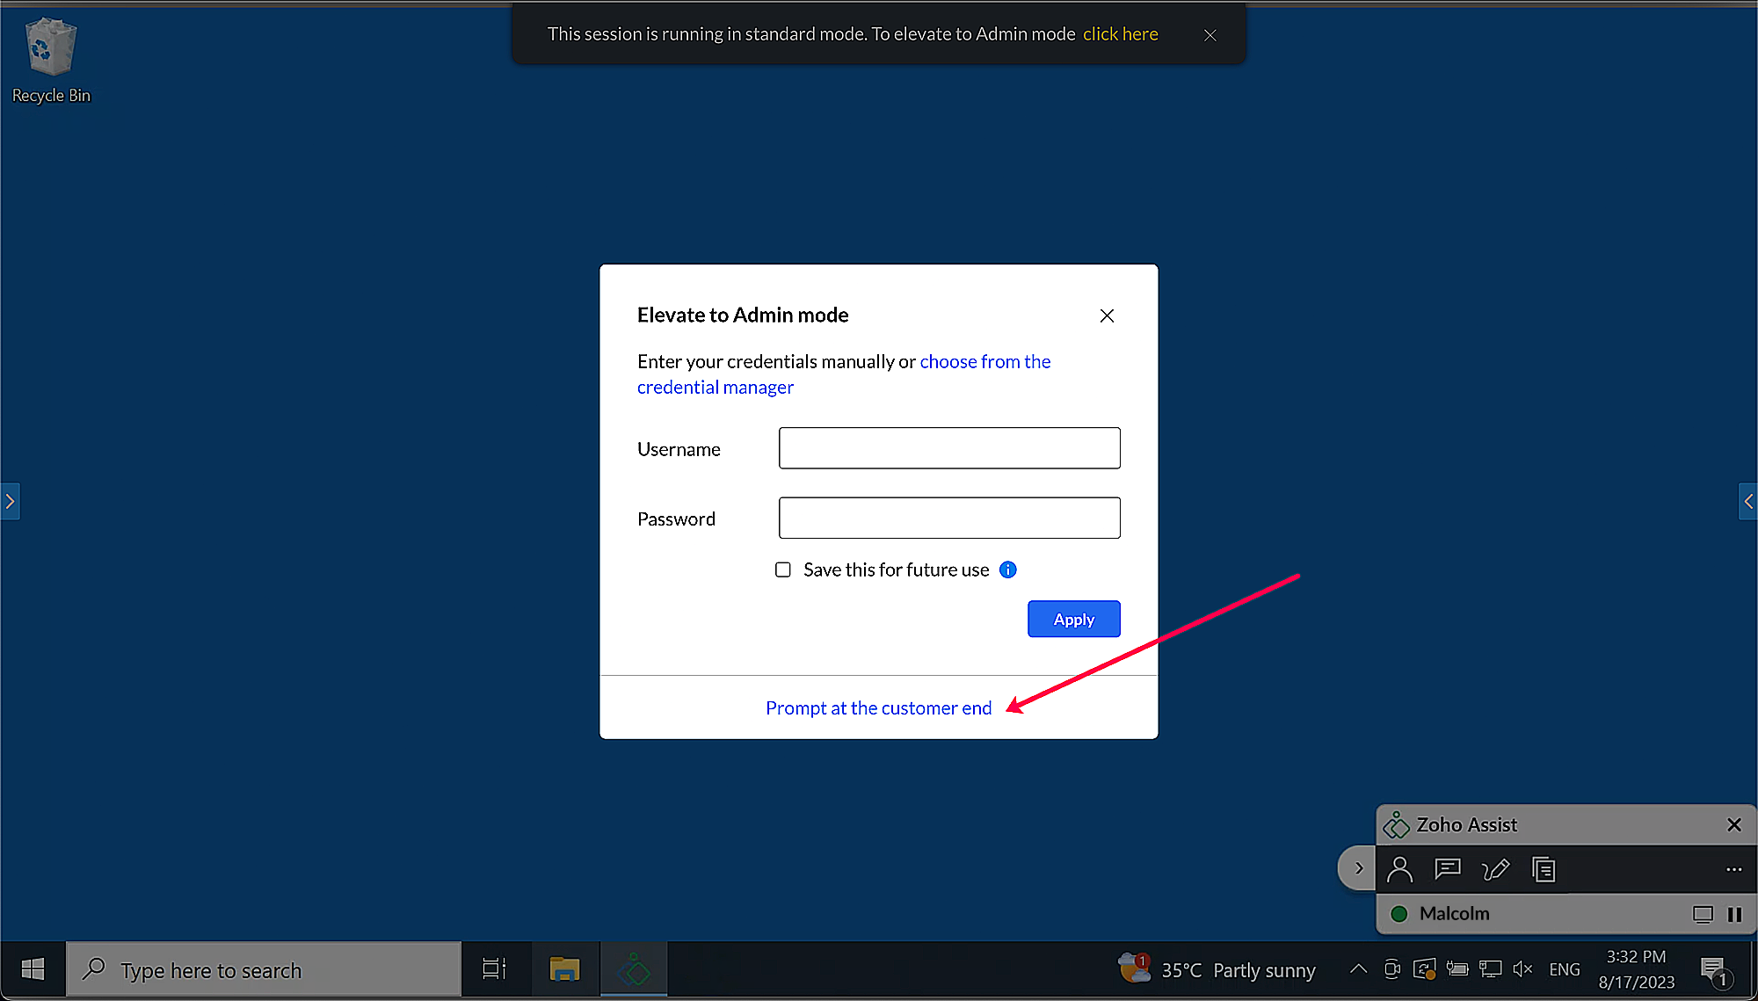The height and width of the screenshot is (1001, 1758).
Task: Open the chat tool in Zoho Assist toolbar
Action: [1448, 869]
